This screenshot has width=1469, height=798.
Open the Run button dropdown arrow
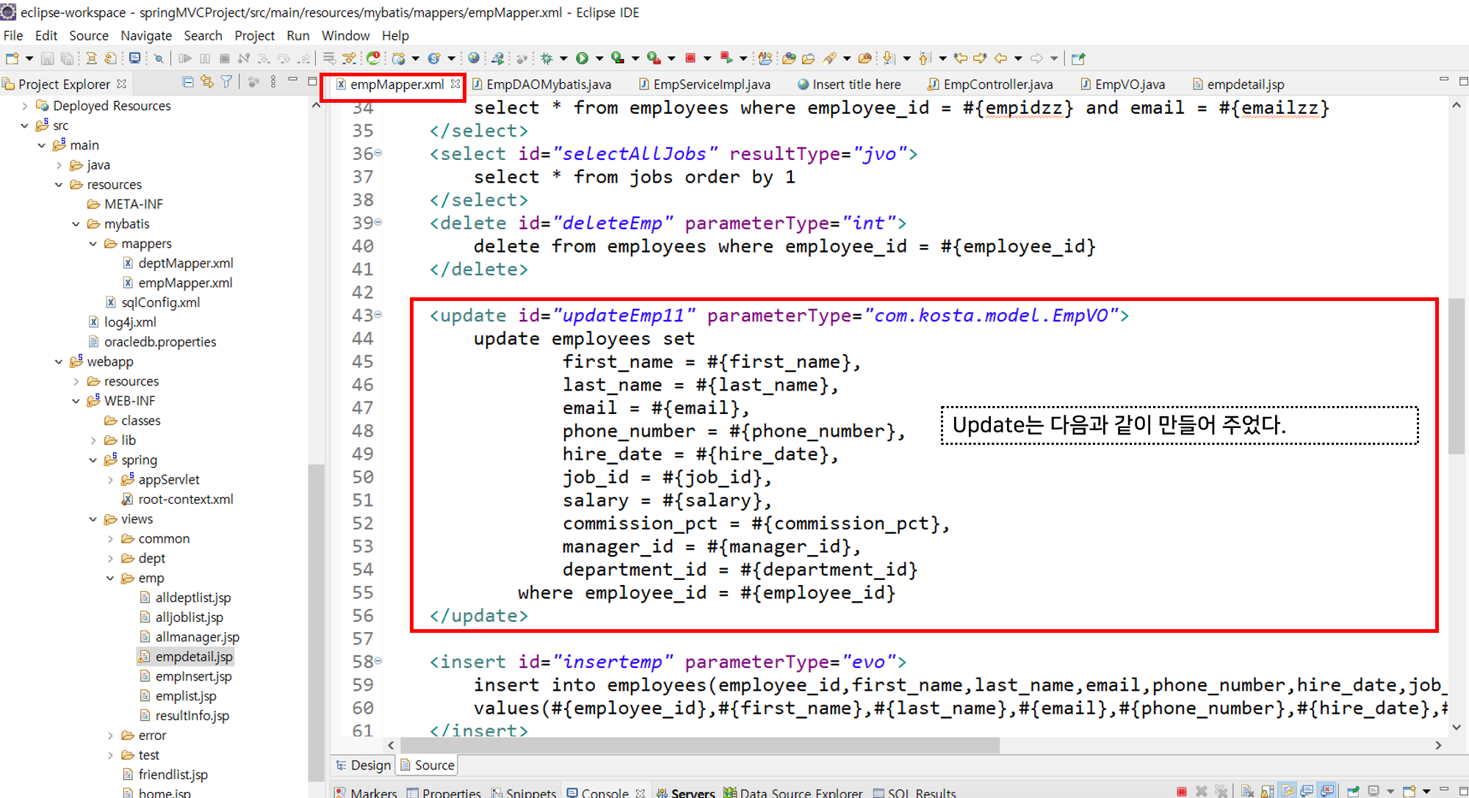599,58
